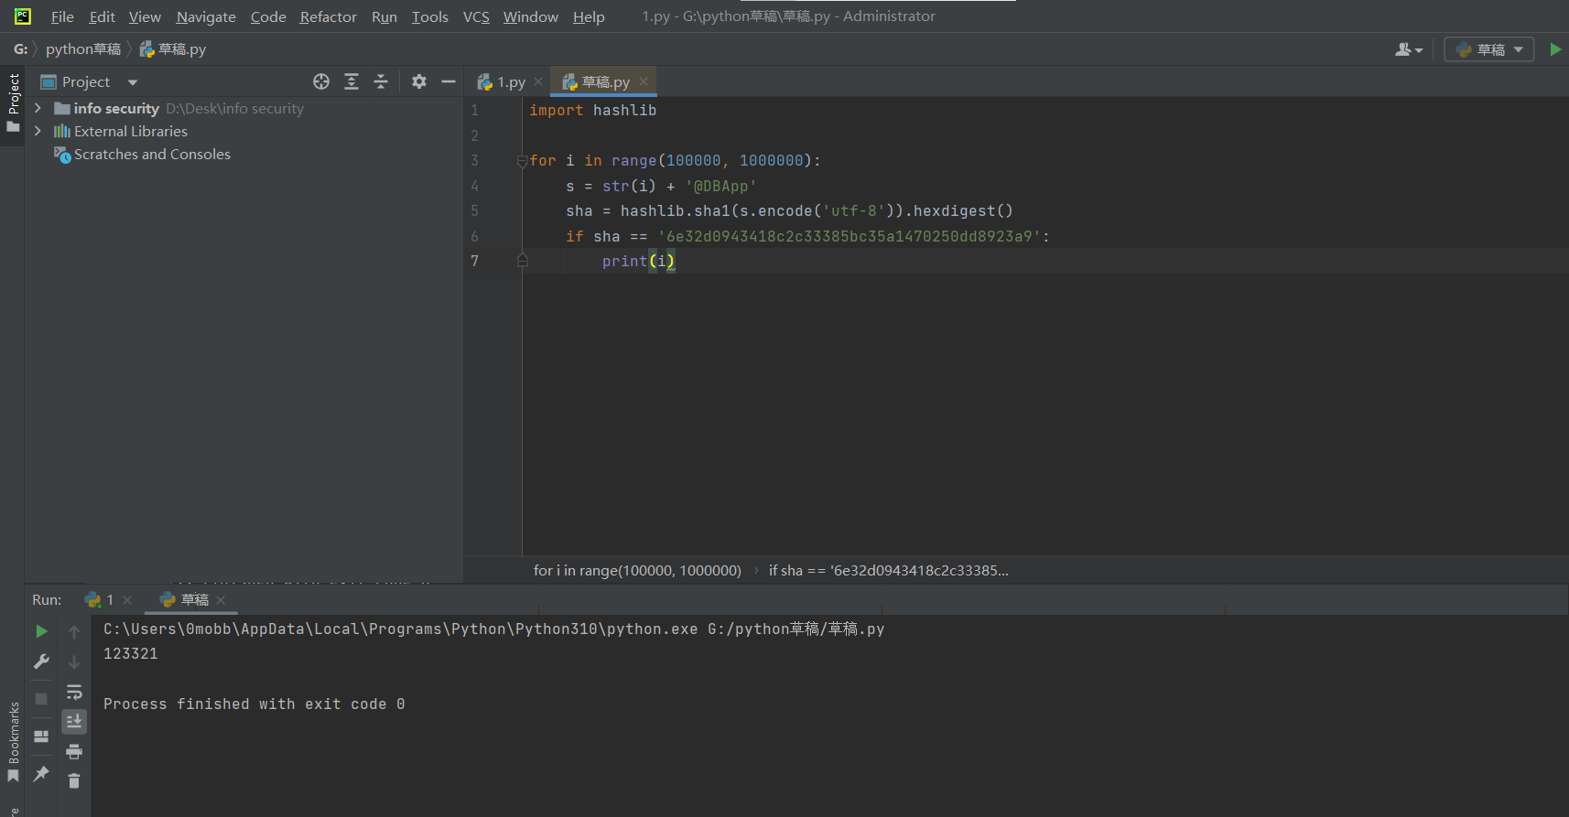Viewport: 1569px width, 817px height.
Task: Click the wrench icon in the Run panel
Action: coord(41,661)
